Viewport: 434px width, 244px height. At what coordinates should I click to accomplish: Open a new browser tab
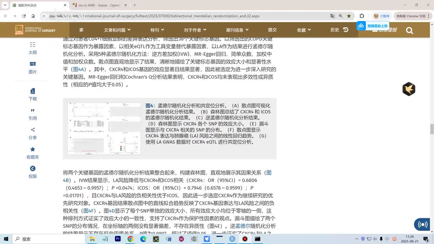coord(135,5)
